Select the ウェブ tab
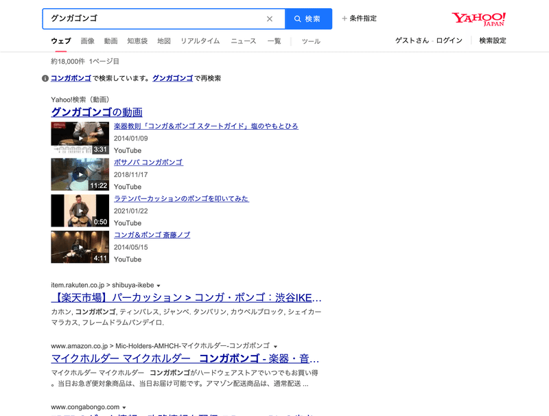The width and height of the screenshot is (549, 416). 61,41
